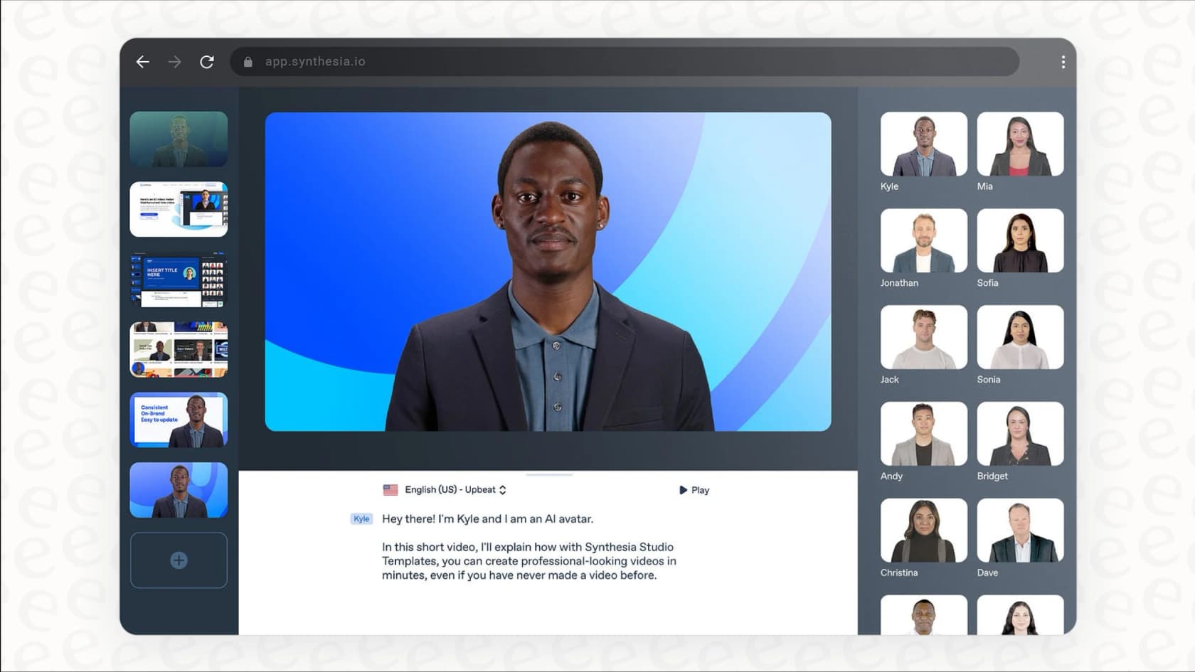
Task: Reload the page with the refresh icon
Action: [207, 62]
